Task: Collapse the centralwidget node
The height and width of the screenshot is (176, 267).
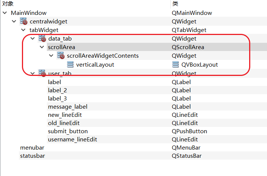Action: [14, 22]
